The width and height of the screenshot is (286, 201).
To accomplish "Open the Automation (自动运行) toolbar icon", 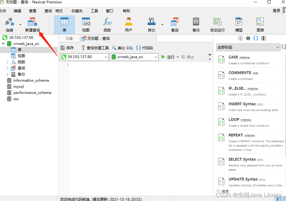I will point(217,24).
